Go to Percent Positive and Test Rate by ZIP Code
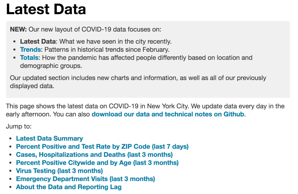 (102, 147)
